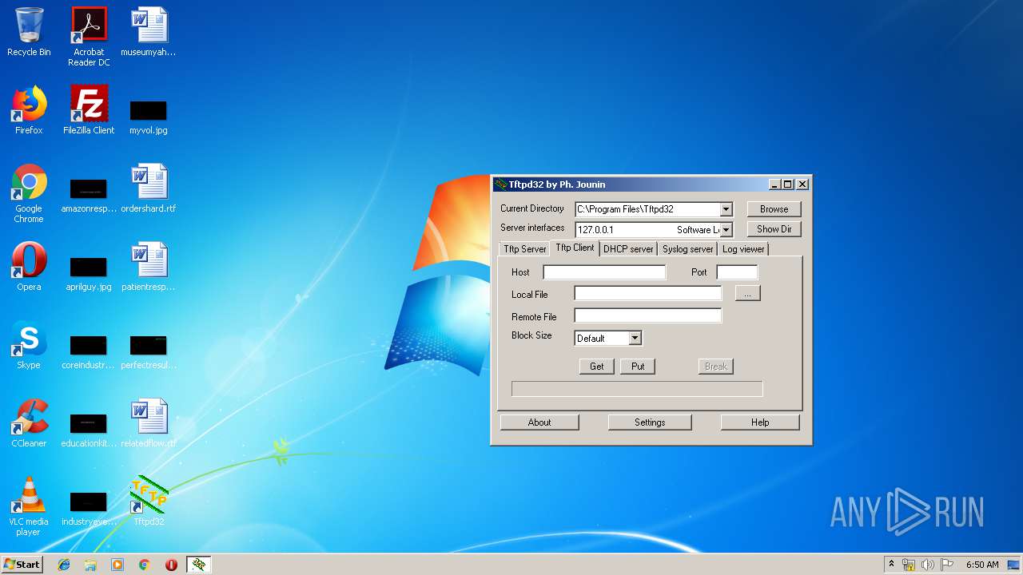Screen dimensions: 1023x575
Task: Open the Action Center flag icon
Action: click(x=947, y=565)
